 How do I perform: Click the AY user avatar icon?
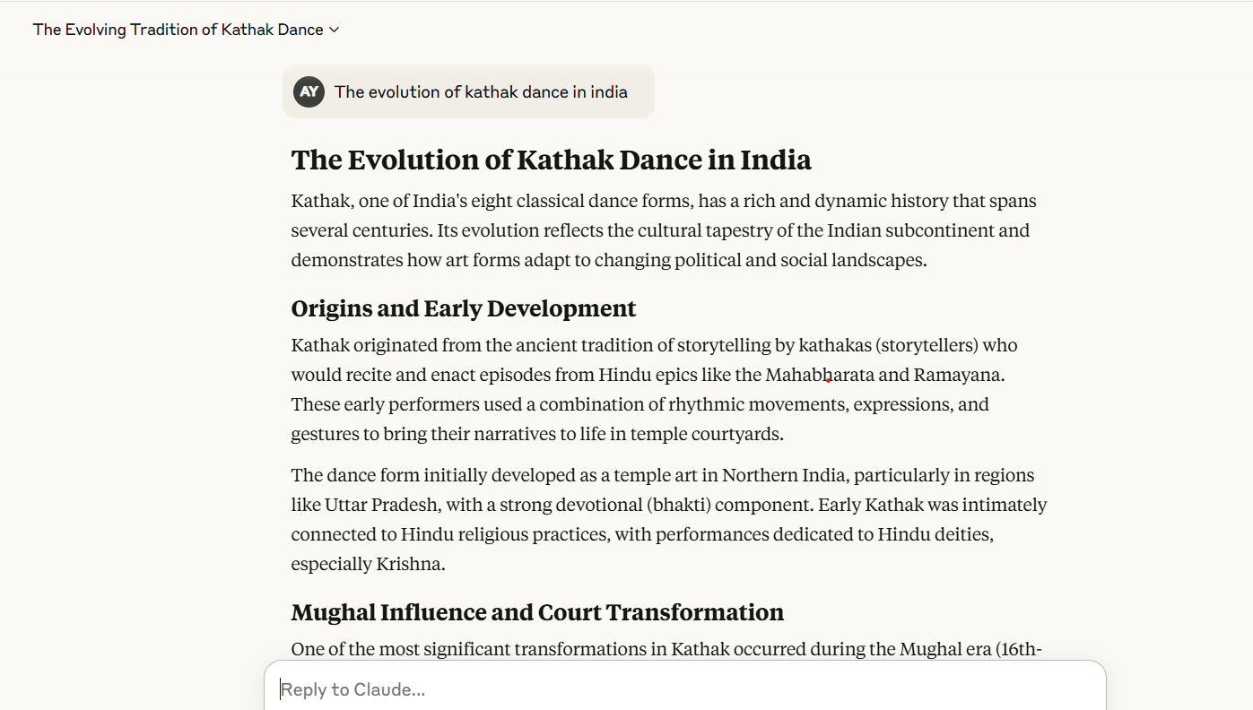(309, 91)
